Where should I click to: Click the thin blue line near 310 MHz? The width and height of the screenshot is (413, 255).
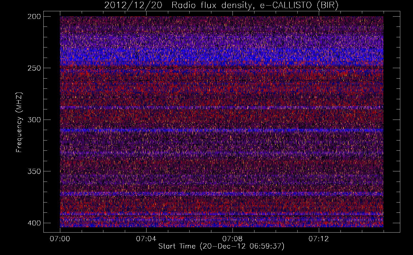[222, 130]
